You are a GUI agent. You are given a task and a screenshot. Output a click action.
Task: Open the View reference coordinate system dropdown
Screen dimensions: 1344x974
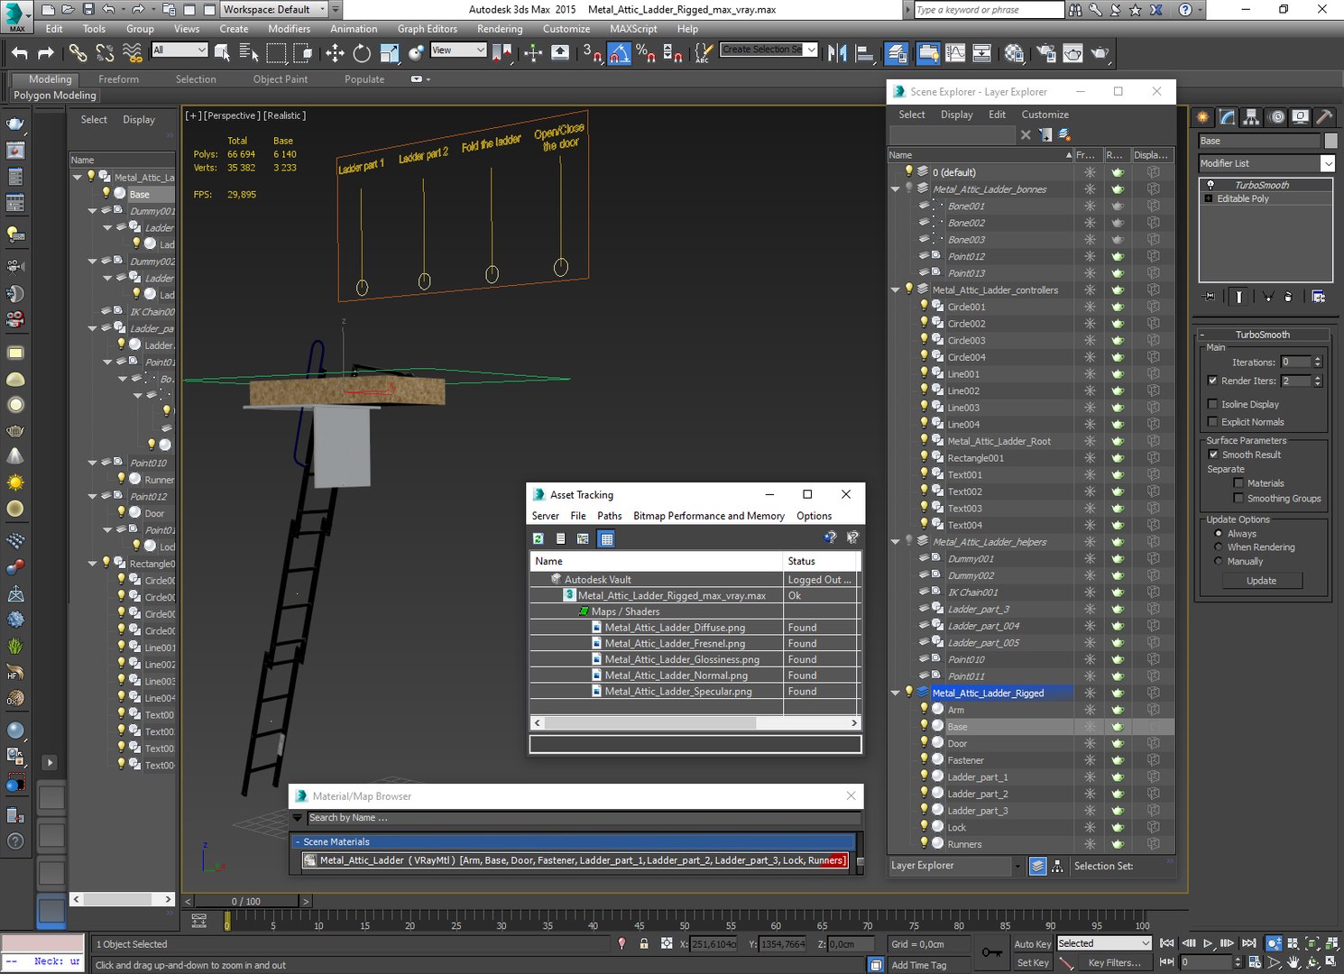(x=458, y=51)
